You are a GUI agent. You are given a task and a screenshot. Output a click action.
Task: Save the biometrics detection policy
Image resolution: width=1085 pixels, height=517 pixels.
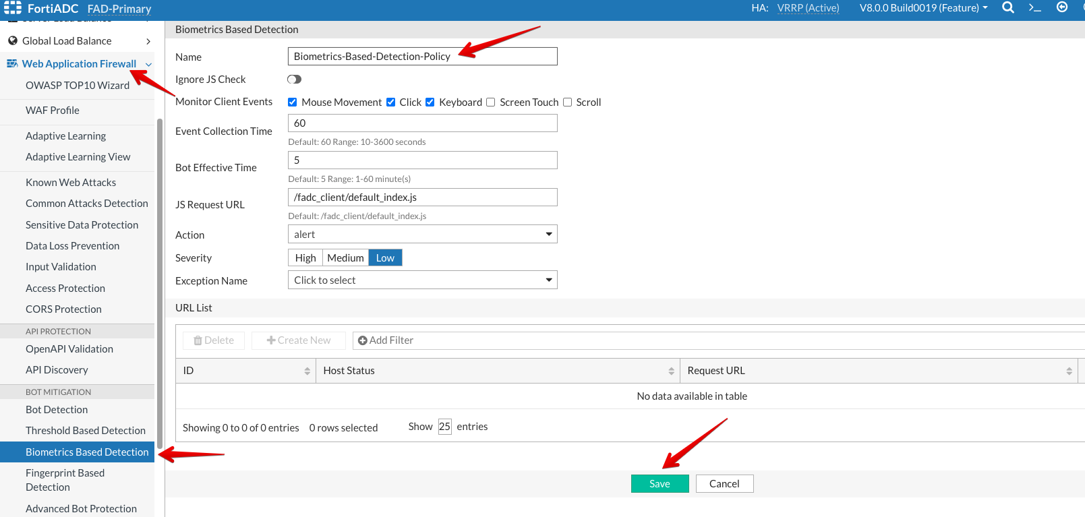[659, 484]
